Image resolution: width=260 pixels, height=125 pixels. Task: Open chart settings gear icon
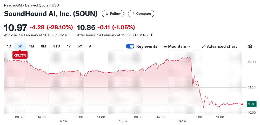pos(250,46)
